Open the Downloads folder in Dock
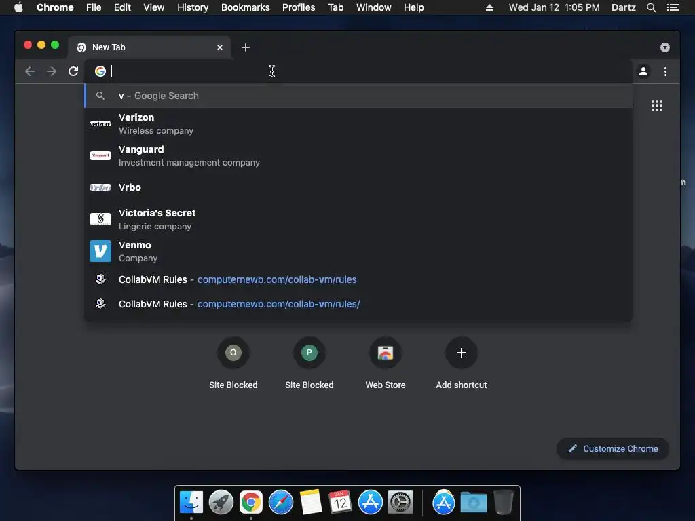The image size is (695, 521). click(x=473, y=503)
